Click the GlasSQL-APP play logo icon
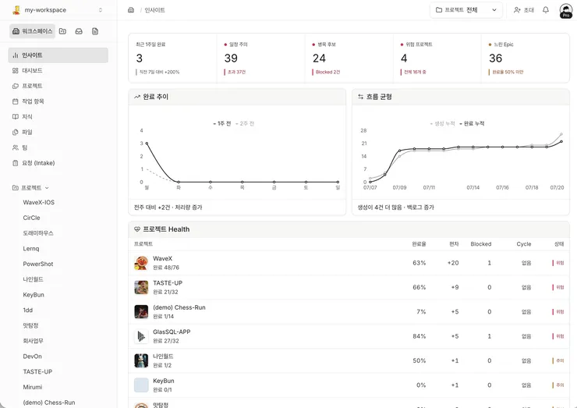 141,336
